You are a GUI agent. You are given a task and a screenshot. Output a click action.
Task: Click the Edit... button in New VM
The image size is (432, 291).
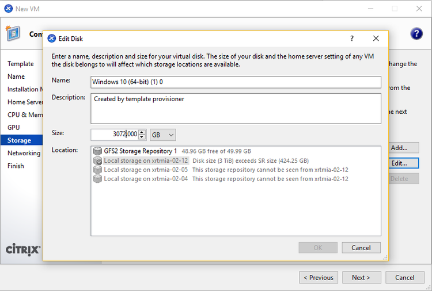(x=404, y=163)
